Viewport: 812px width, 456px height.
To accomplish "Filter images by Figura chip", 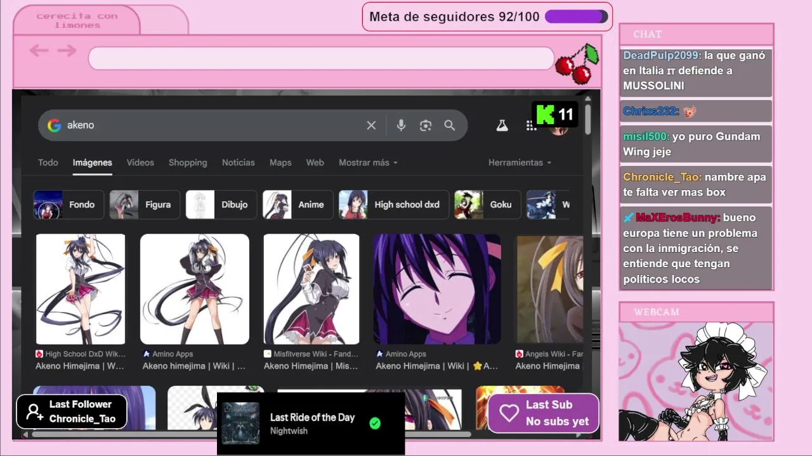I will point(145,205).
